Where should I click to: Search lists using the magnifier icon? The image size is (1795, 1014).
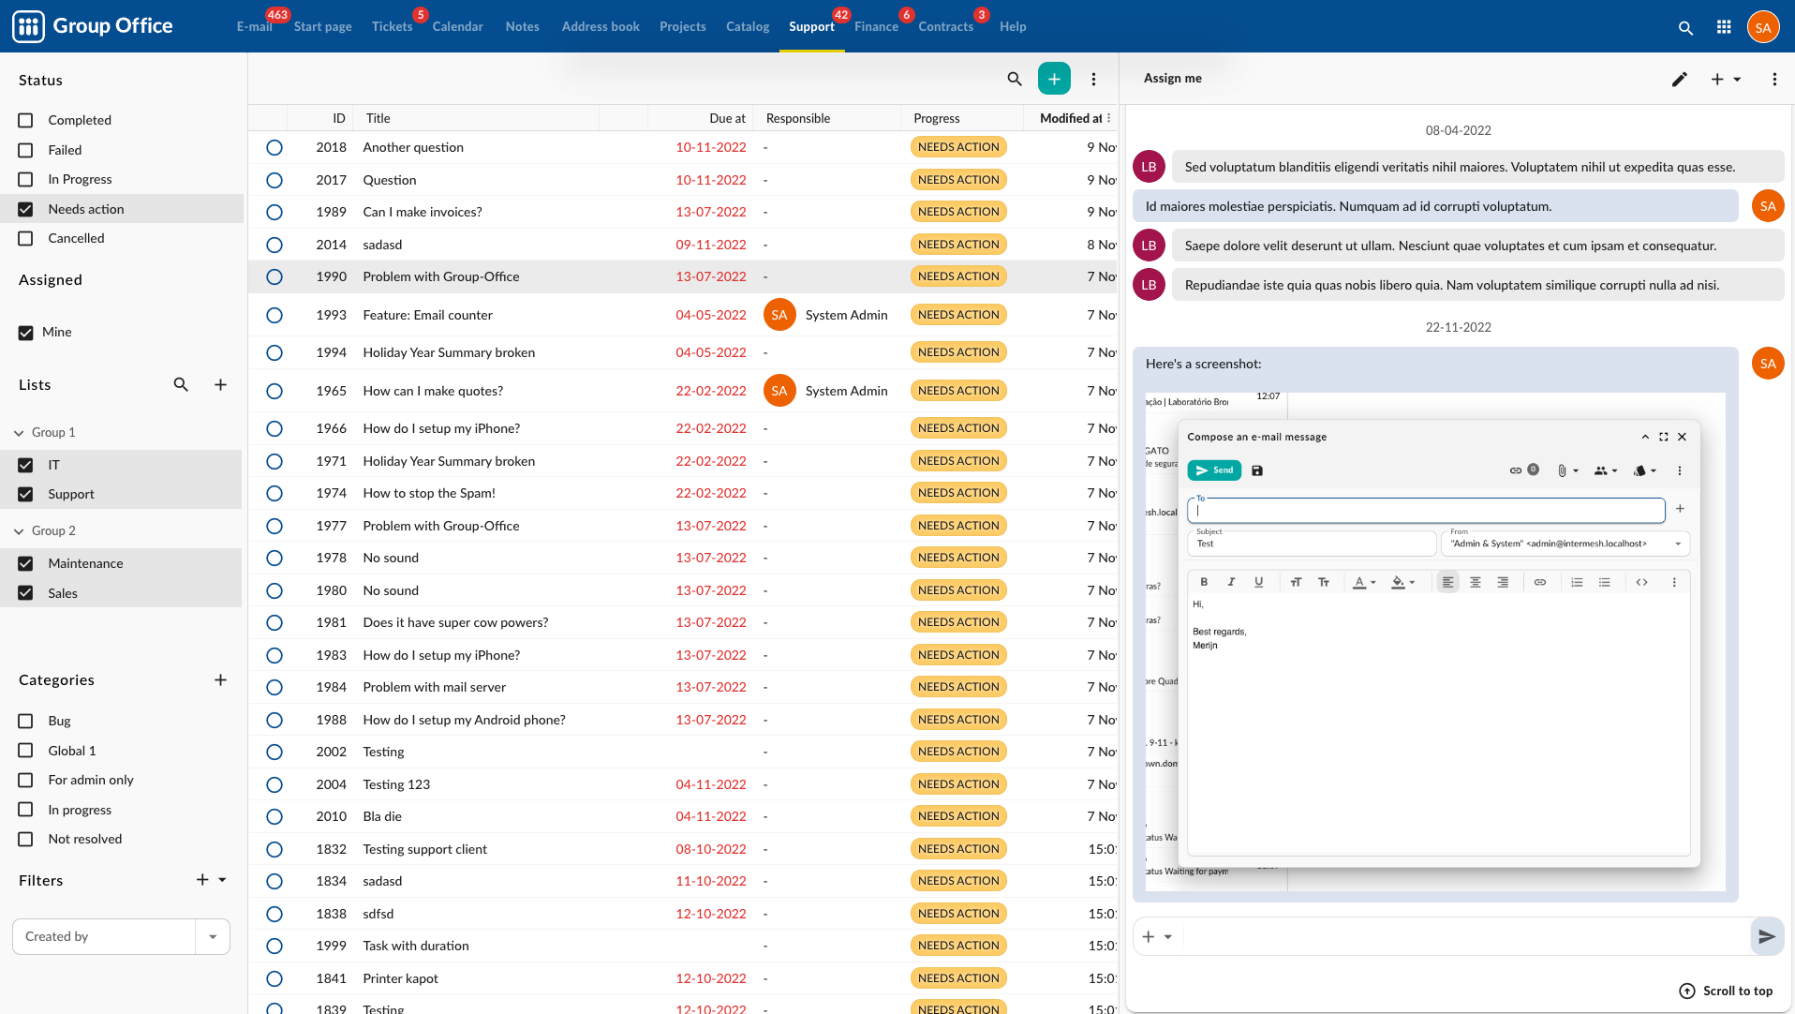pyautogui.click(x=181, y=385)
